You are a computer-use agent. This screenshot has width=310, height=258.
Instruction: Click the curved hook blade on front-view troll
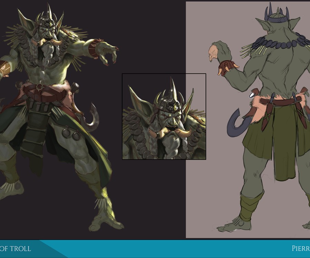(x=92, y=118)
